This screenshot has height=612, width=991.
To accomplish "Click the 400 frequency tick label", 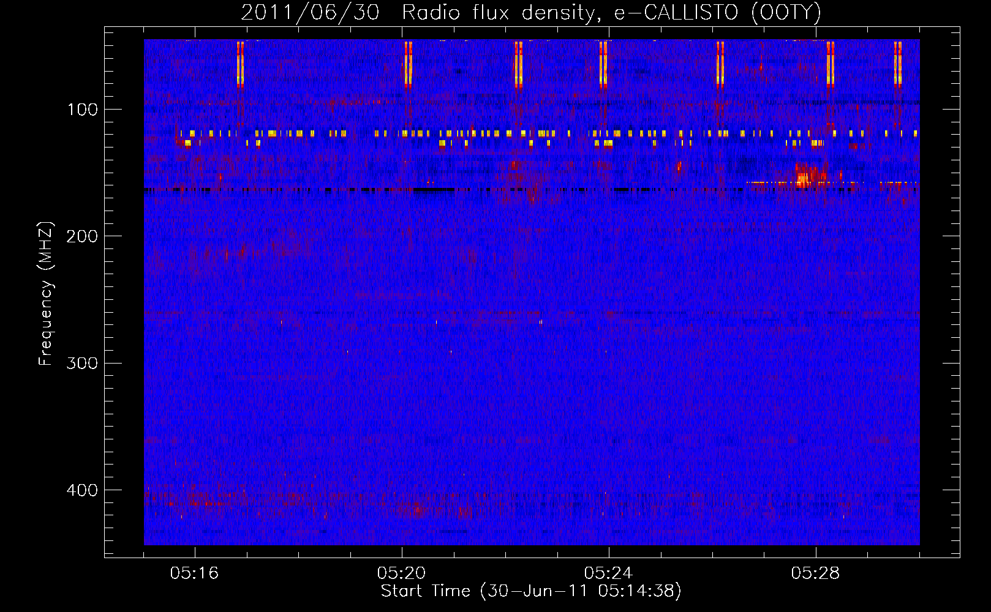I will 82,490.
